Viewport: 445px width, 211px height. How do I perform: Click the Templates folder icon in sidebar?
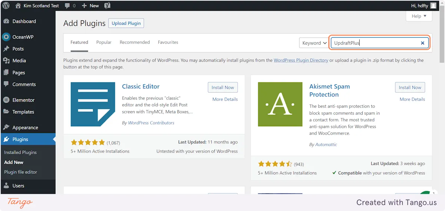click(6, 112)
